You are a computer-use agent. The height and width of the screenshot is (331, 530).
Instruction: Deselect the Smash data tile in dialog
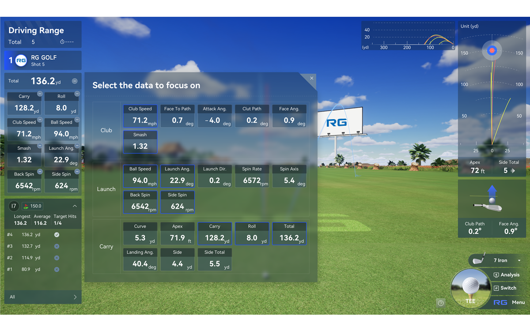140,142
